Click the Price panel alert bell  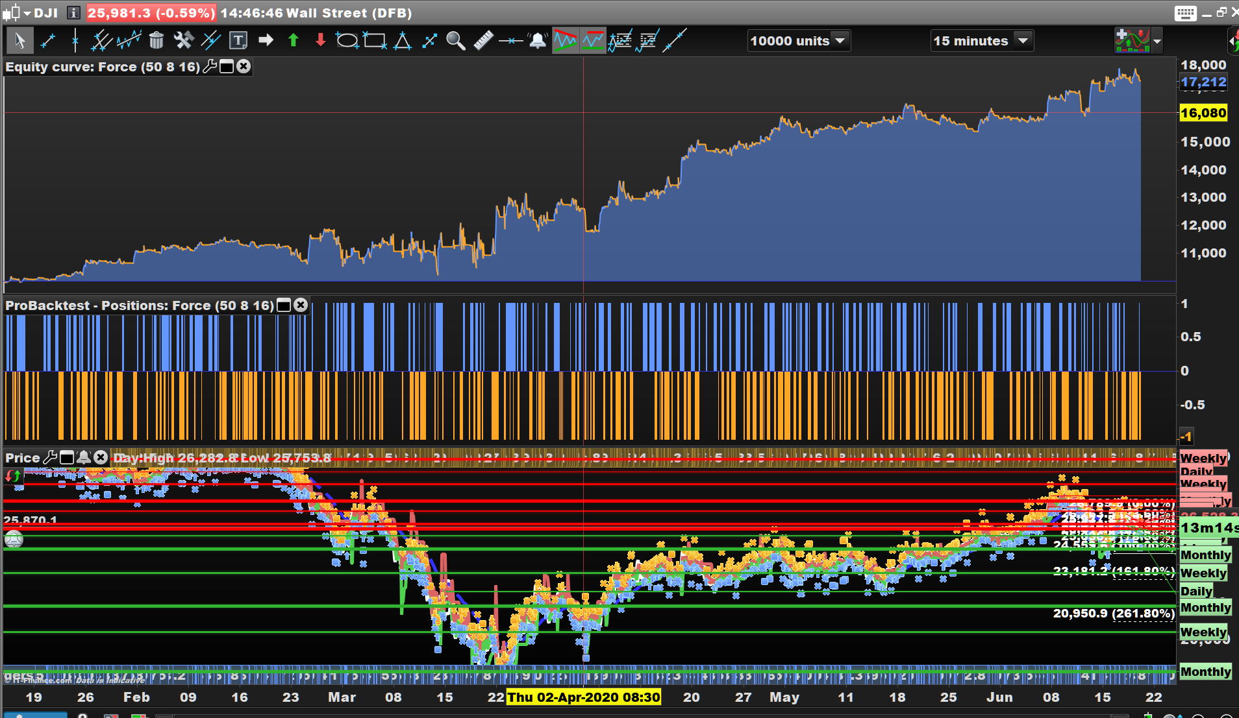83,457
